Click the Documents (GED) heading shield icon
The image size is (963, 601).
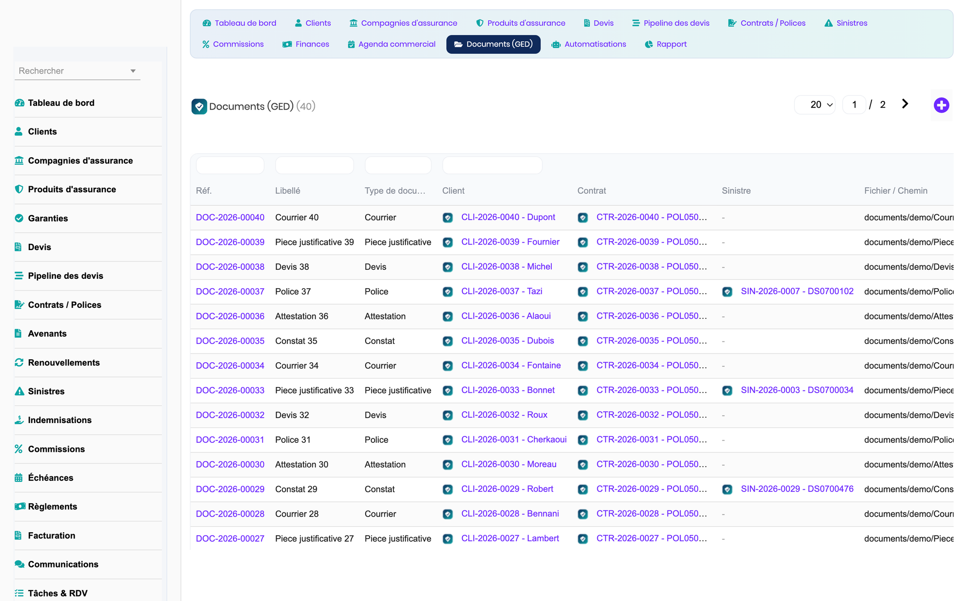pos(199,106)
